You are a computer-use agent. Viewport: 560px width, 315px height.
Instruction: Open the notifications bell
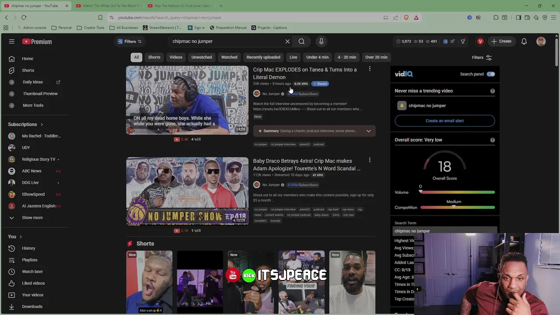click(524, 42)
